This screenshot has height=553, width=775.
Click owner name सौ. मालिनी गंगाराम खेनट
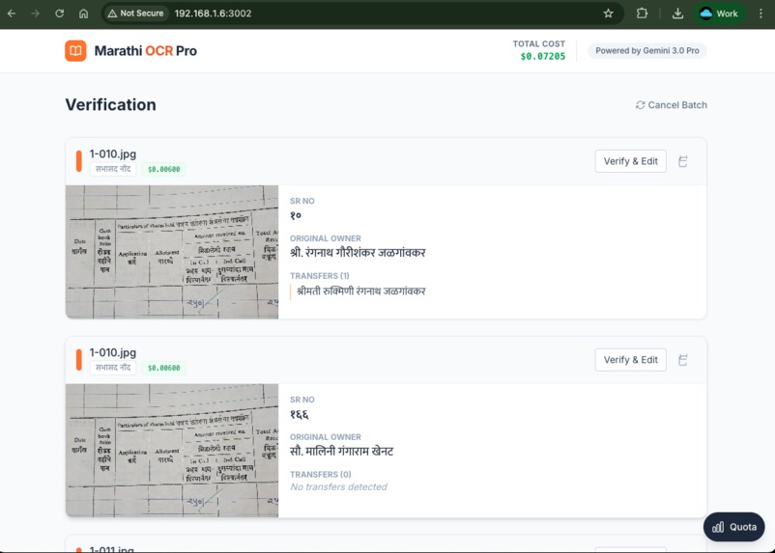point(341,452)
